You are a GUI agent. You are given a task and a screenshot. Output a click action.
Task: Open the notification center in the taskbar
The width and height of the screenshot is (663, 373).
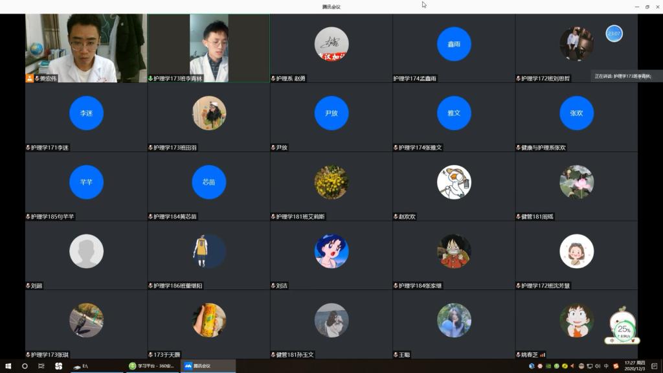(655, 366)
